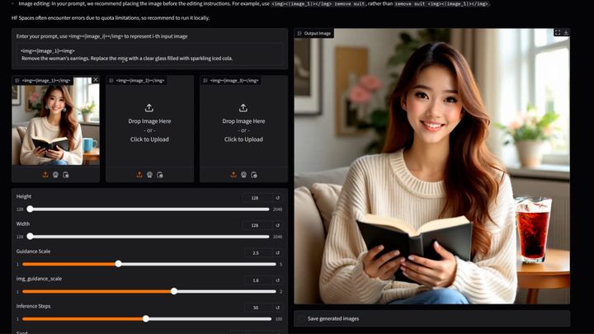The height and width of the screenshot is (334, 594).
Task: Click to Upload in the image_3 slot
Action: [243, 139]
